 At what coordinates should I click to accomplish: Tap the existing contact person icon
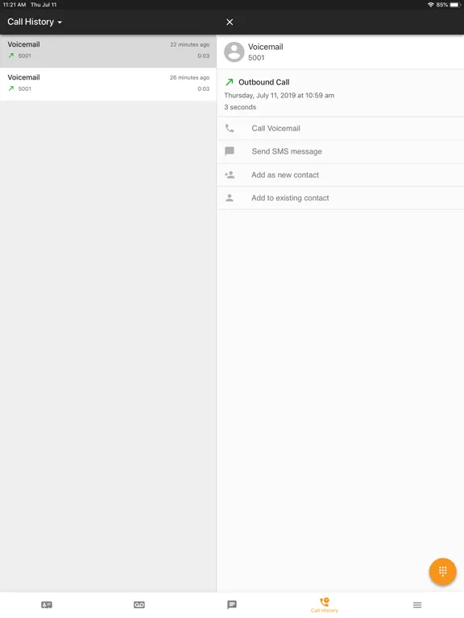coord(230,198)
